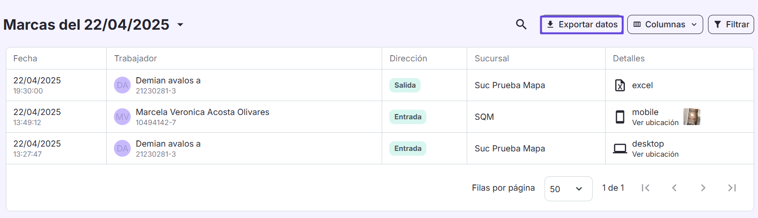Open the Columnas dropdown
The width and height of the screenshot is (758, 218).
click(x=665, y=24)
